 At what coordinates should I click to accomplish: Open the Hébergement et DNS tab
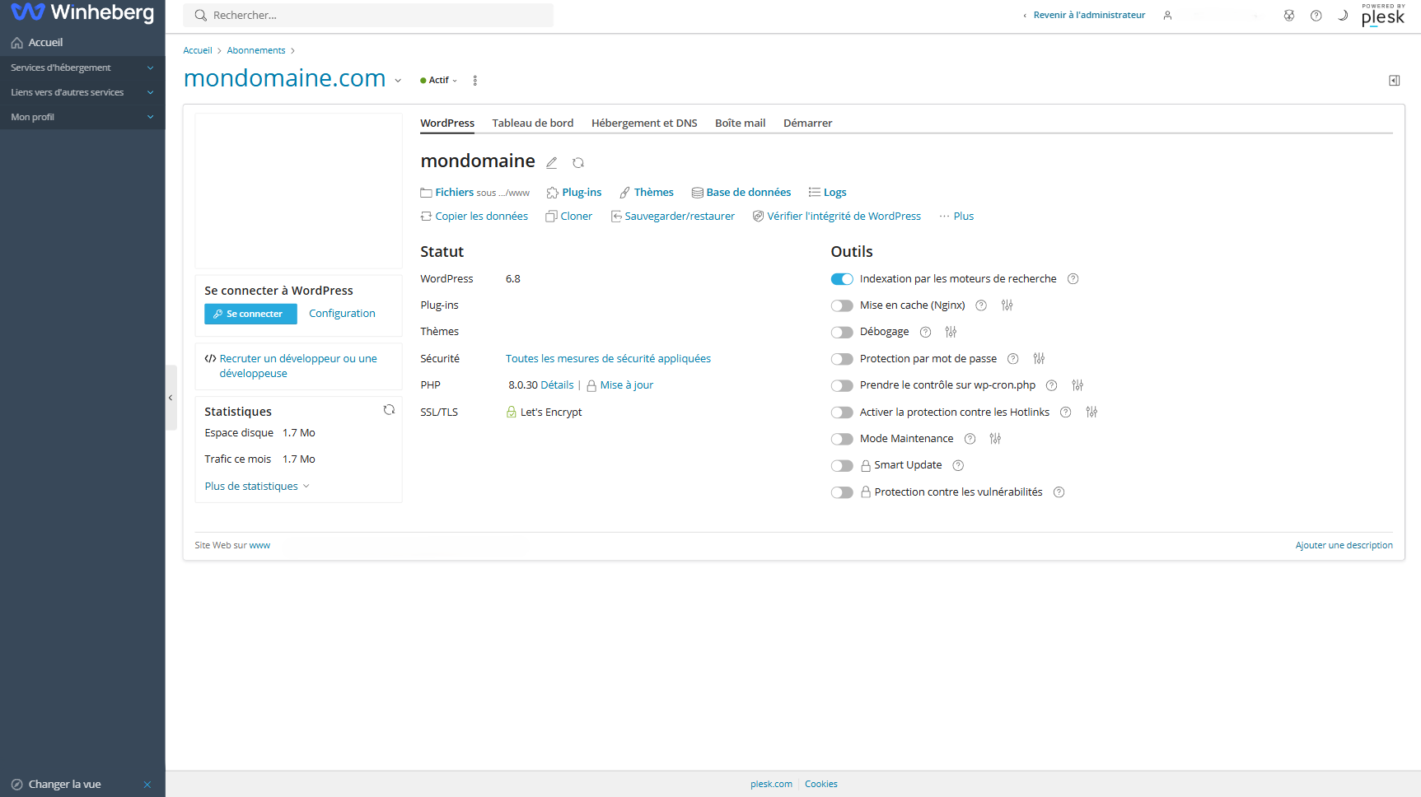pos(644,124)
